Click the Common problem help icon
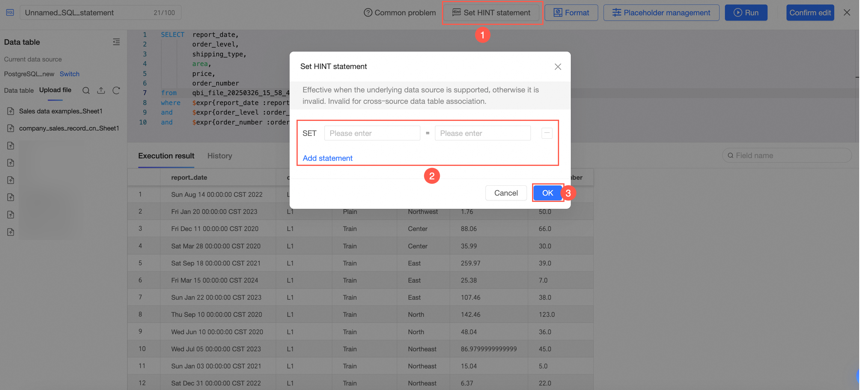 (x=368, y=13)
